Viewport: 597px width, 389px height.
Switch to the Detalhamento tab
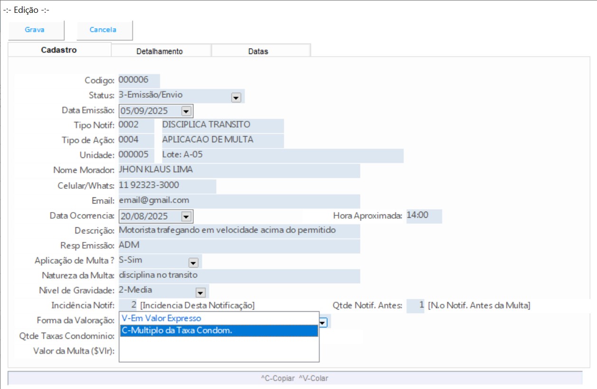coord(160,51)
